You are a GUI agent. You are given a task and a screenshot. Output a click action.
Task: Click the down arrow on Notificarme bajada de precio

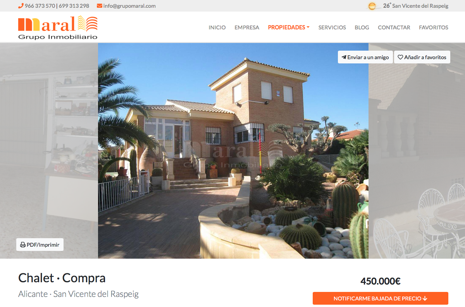point(425,298)
